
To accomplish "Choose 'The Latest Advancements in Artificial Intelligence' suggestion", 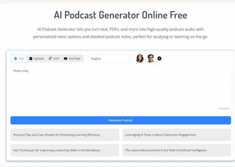I will coord(177,150).
